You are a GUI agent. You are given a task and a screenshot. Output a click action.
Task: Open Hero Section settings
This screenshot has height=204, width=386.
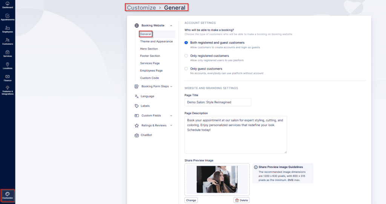tap(149, 49)
